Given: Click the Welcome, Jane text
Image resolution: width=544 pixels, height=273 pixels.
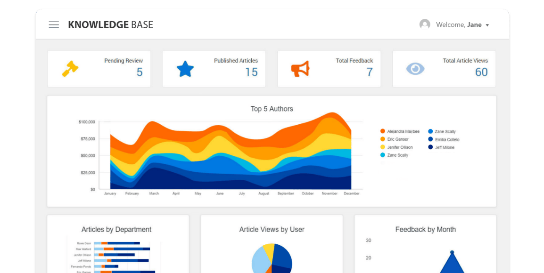Looking at the screenshot, I should point(459,24).
